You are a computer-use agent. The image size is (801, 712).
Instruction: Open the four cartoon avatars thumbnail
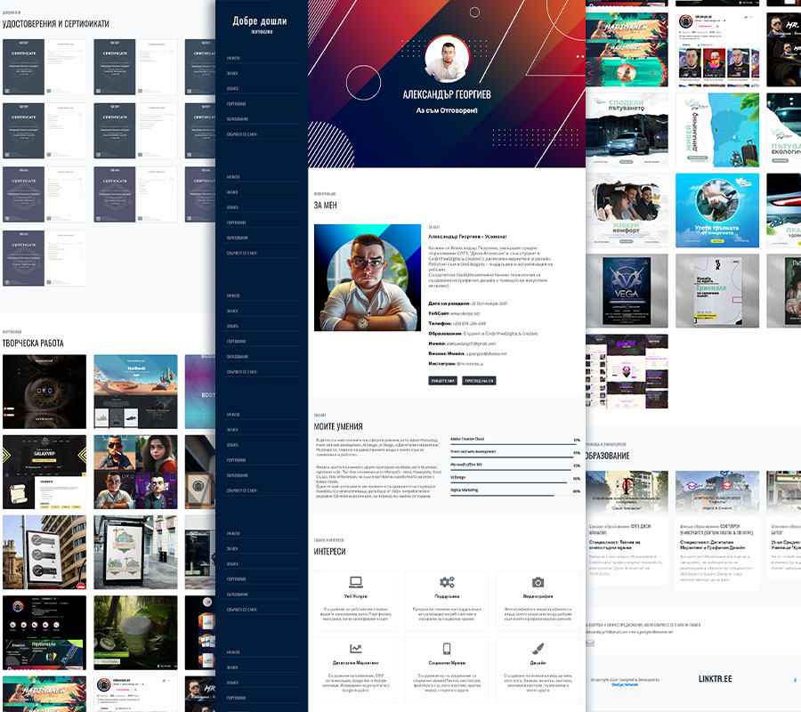(135, 472)
